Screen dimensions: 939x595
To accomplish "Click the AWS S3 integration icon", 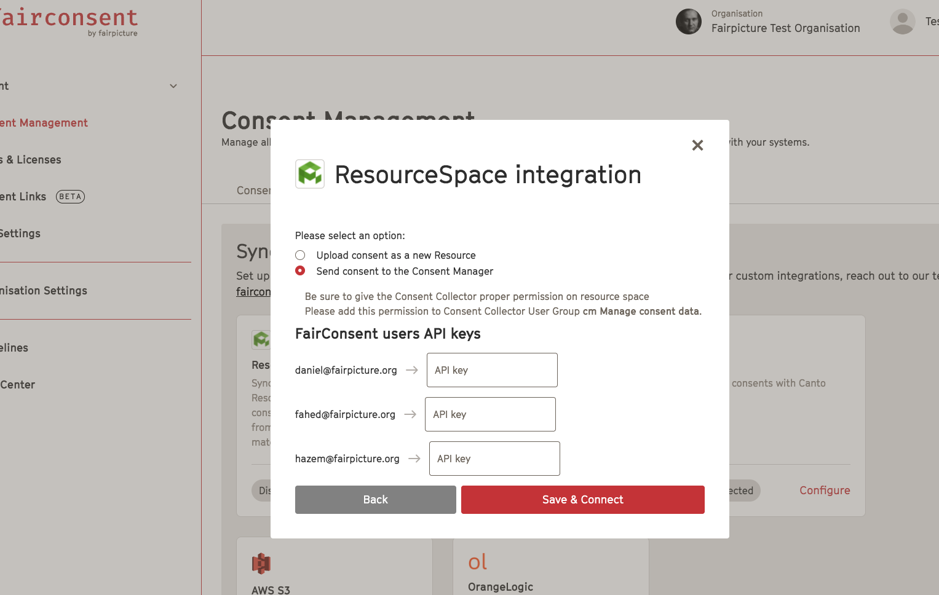I will [261, 563].
